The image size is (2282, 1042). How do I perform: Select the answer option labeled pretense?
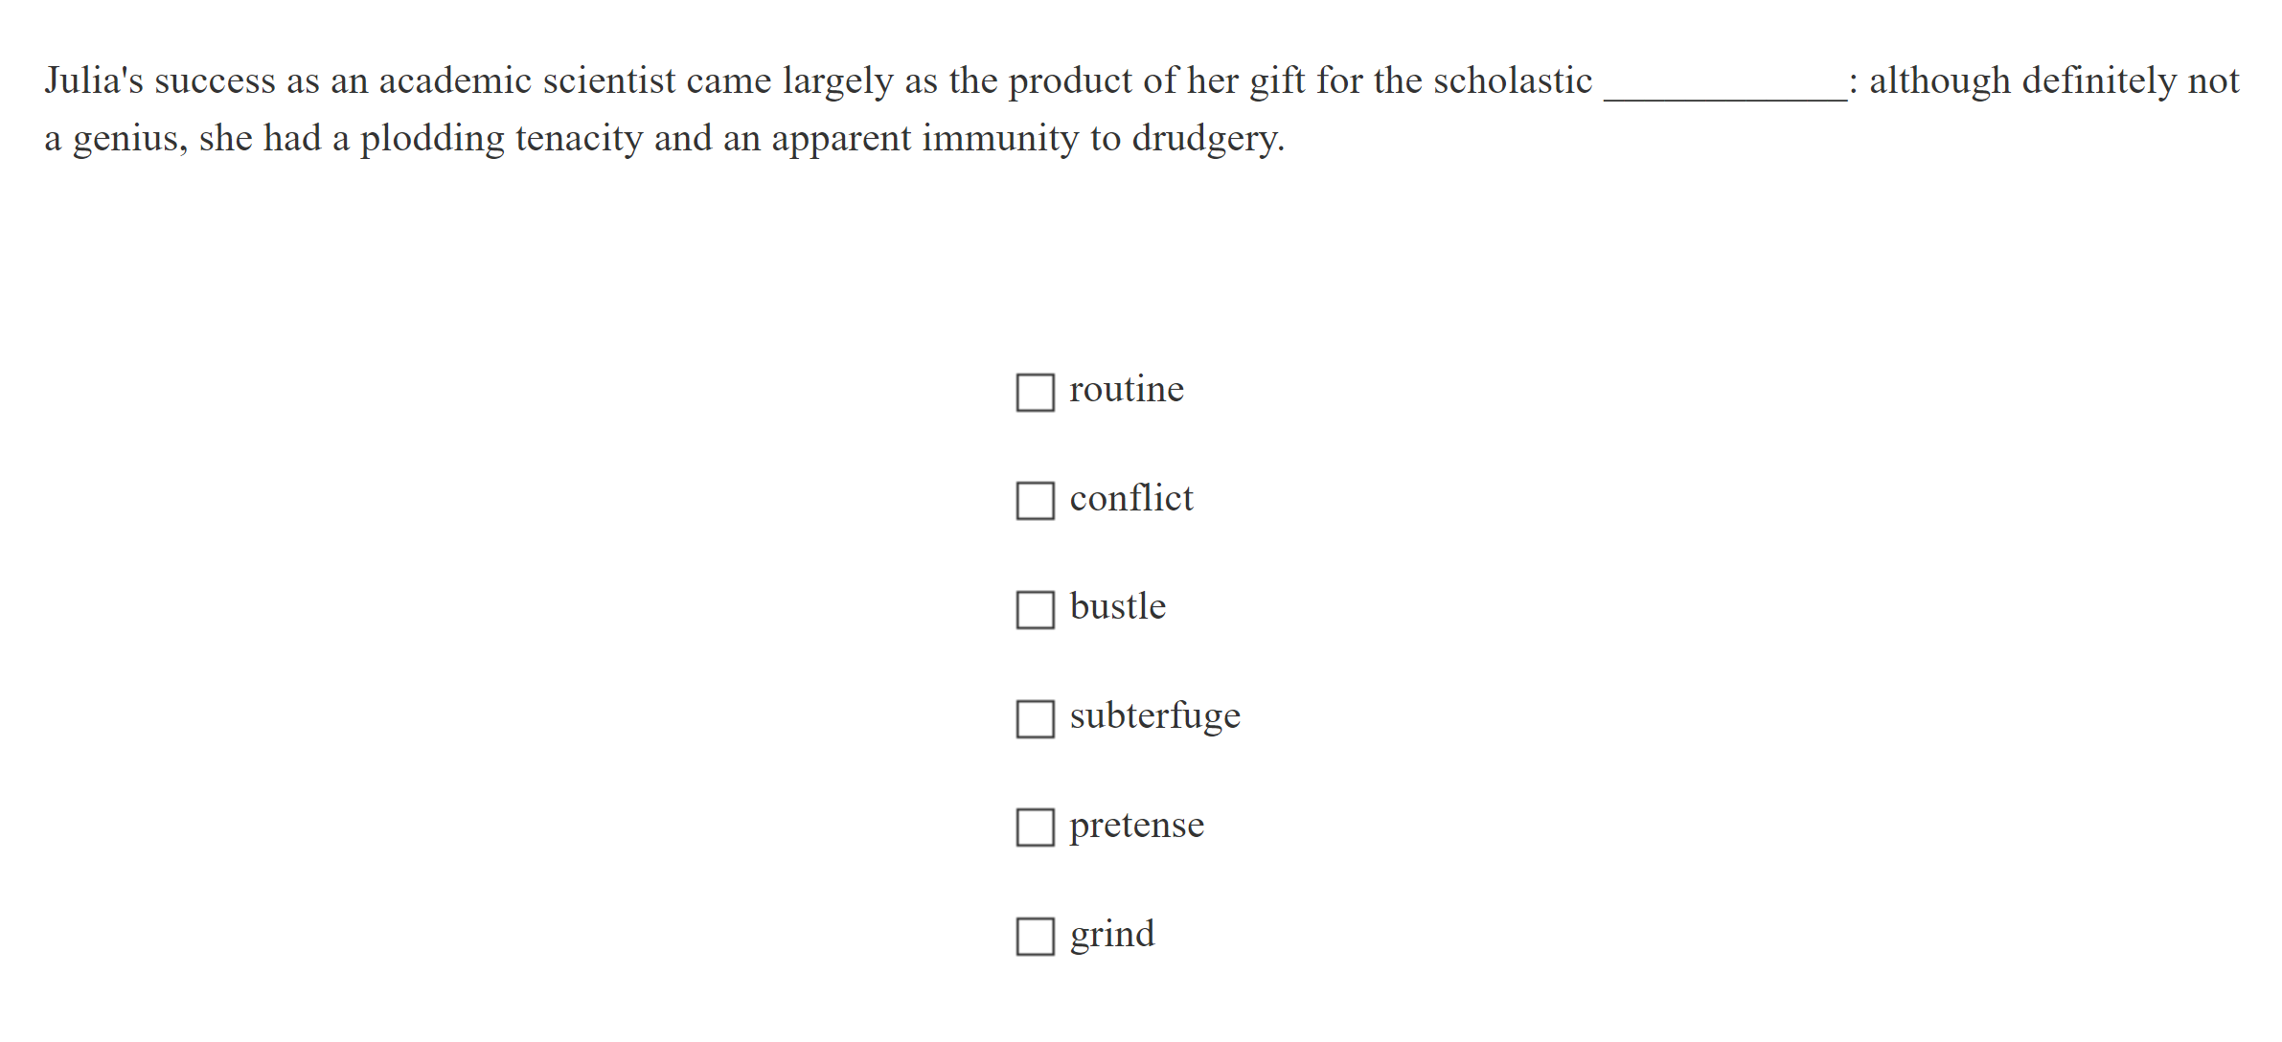pyautogui.click(x=1136, y=826)
